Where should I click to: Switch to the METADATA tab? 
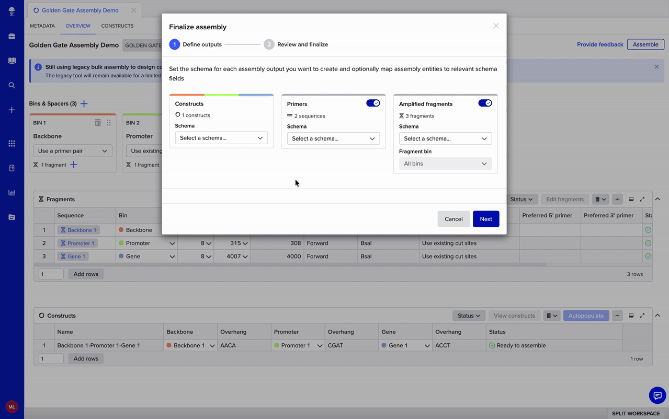point(42,26)
